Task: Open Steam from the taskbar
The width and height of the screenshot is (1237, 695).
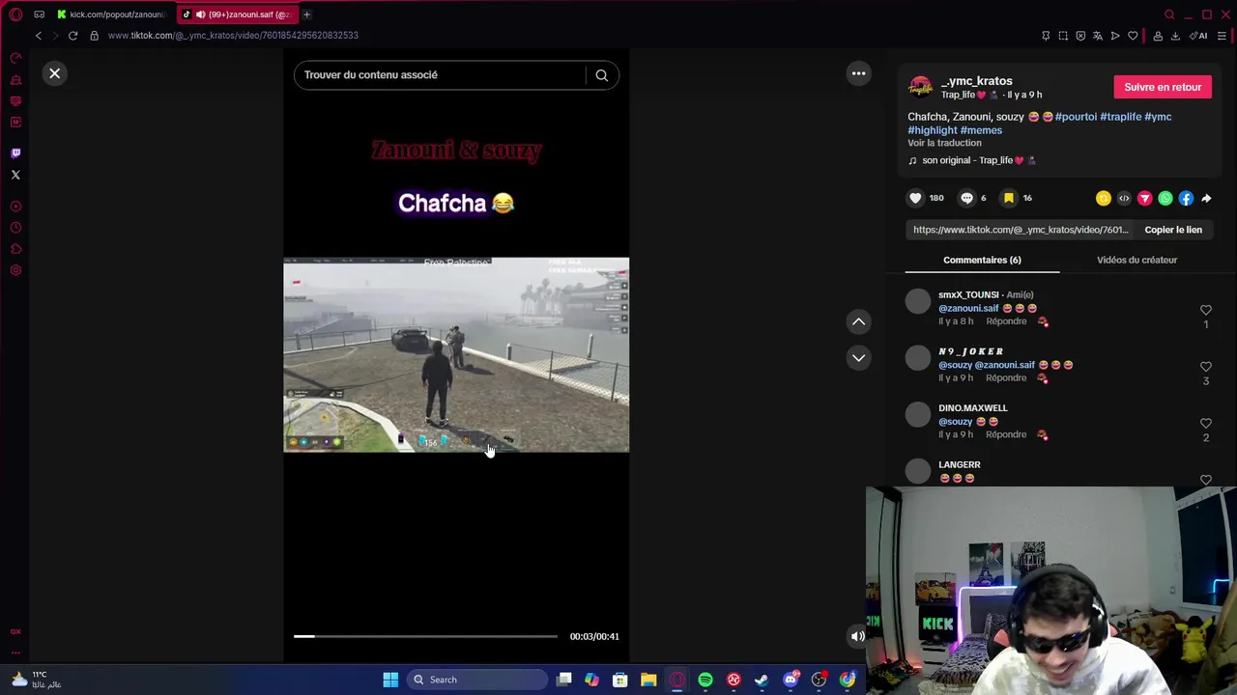Action: coord(762,680)
